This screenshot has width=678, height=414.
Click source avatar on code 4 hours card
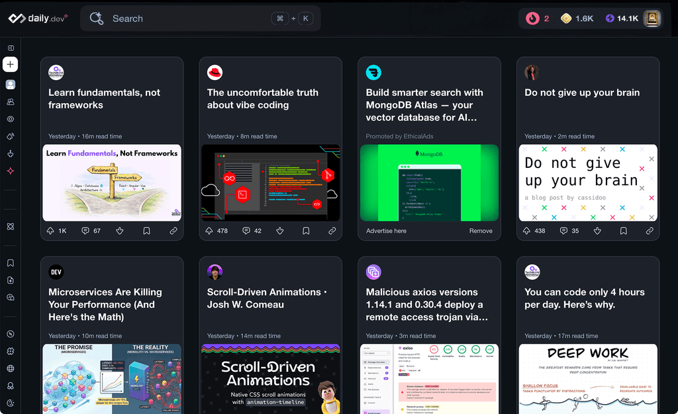pos(532,272)
